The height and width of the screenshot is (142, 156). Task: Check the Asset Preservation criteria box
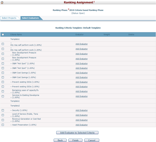click(3, 125)
